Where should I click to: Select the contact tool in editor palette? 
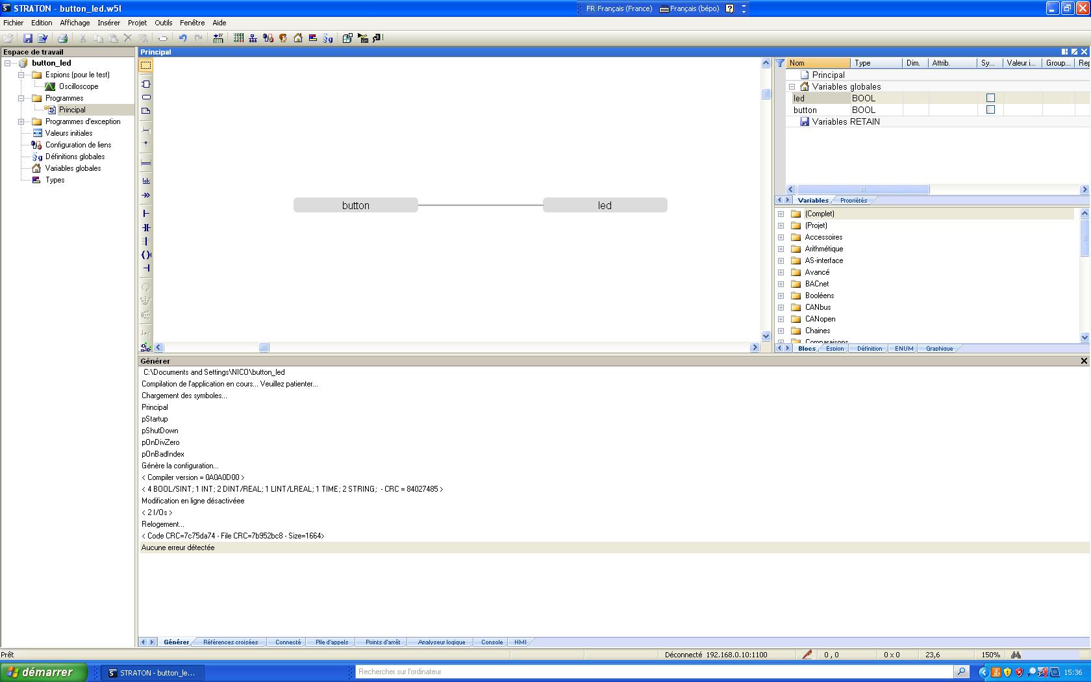146,227
